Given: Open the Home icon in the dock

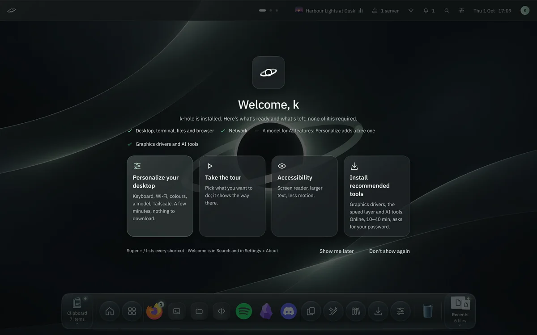Looking at the screenshot, I should coord(110,311).
